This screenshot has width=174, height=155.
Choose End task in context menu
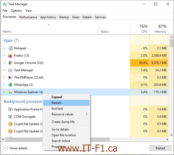click(66, 109)
